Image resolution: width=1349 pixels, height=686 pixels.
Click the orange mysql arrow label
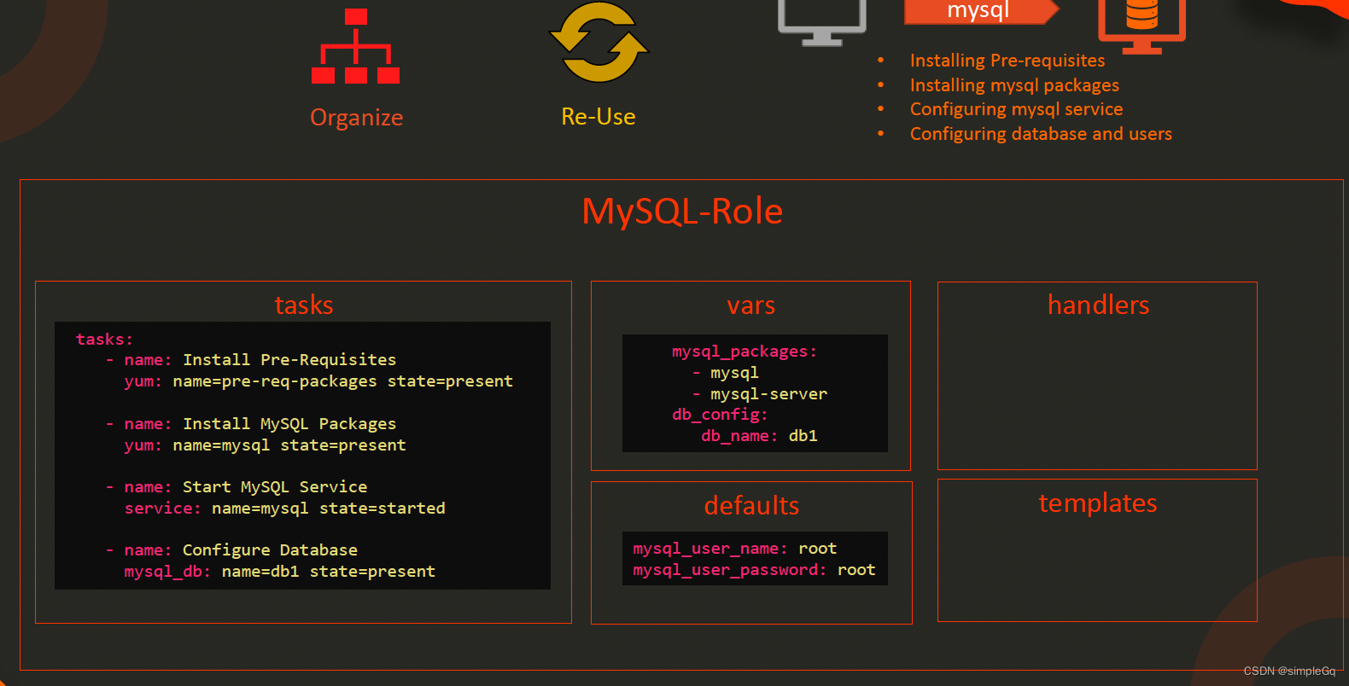tap(982, 11)
